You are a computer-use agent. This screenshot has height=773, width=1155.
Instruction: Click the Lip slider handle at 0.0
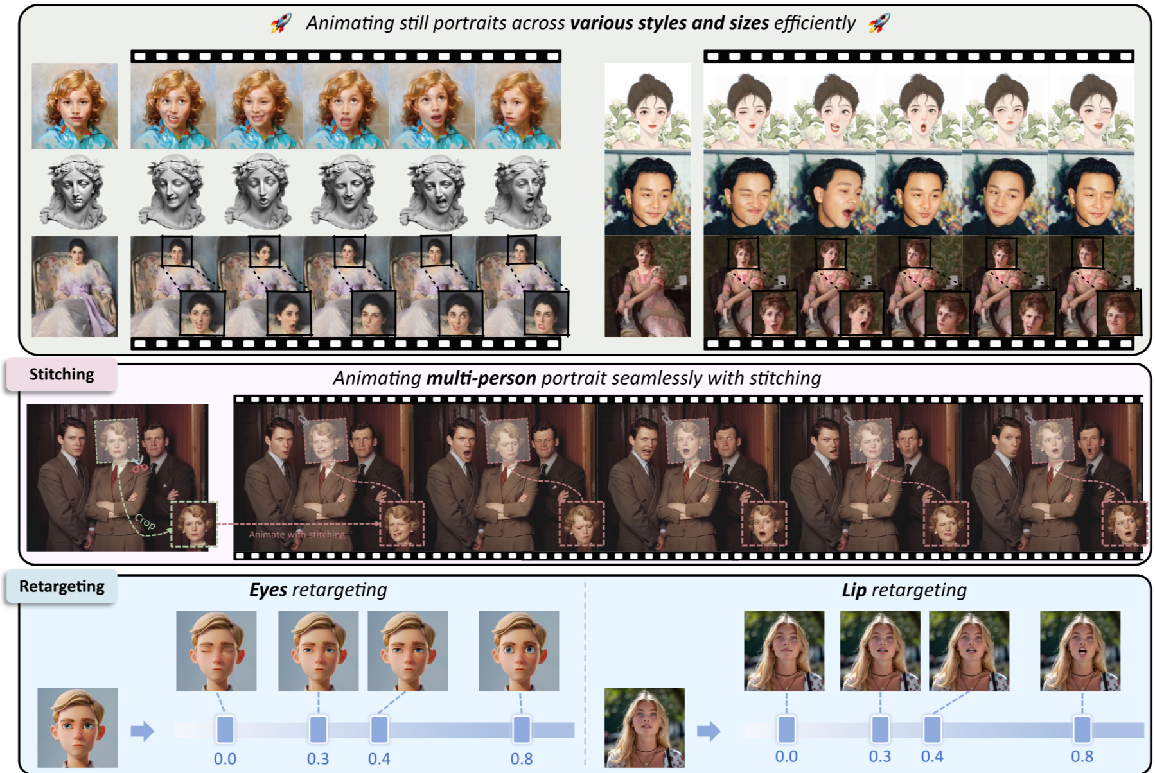tap(786, 729)
